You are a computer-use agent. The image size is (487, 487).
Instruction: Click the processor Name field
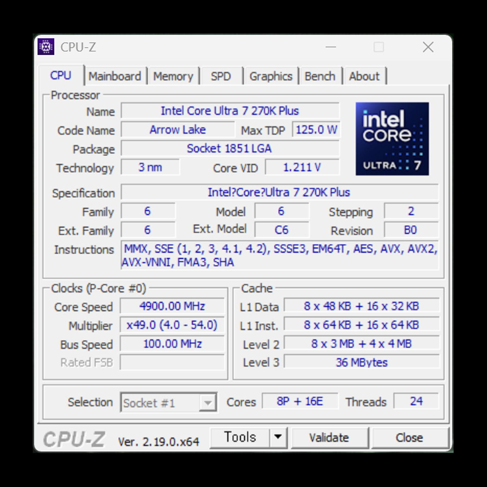pos(230,111)
